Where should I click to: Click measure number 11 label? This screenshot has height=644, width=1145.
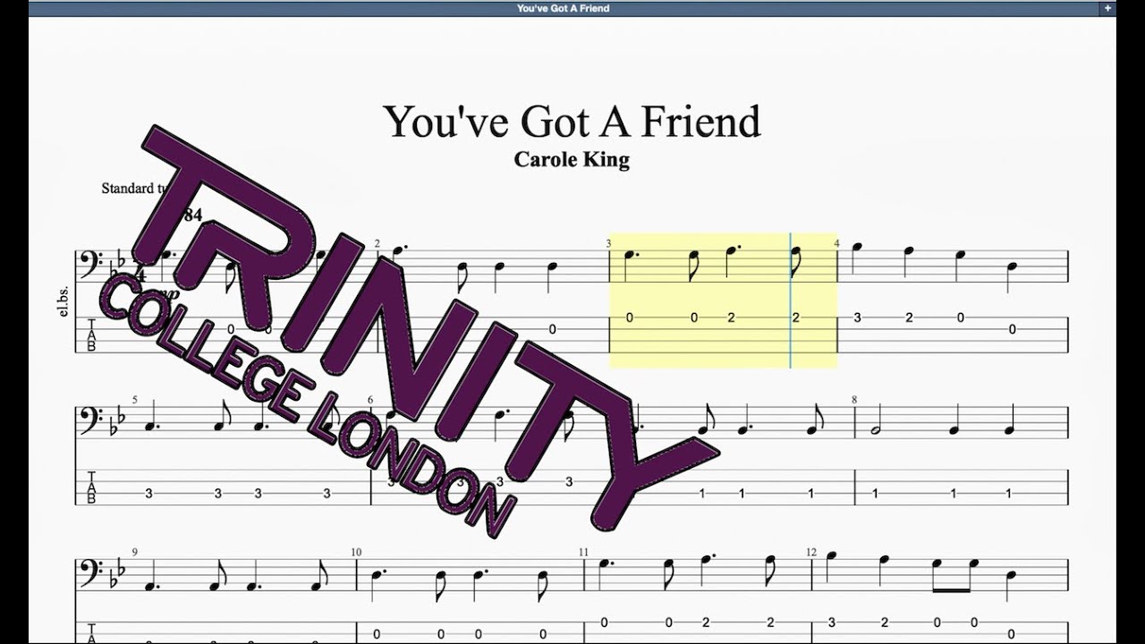tap(583, 552)
